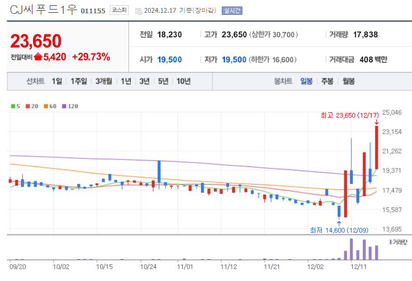
Task: Click the 실시간 real-time badge
Action: 232,11
